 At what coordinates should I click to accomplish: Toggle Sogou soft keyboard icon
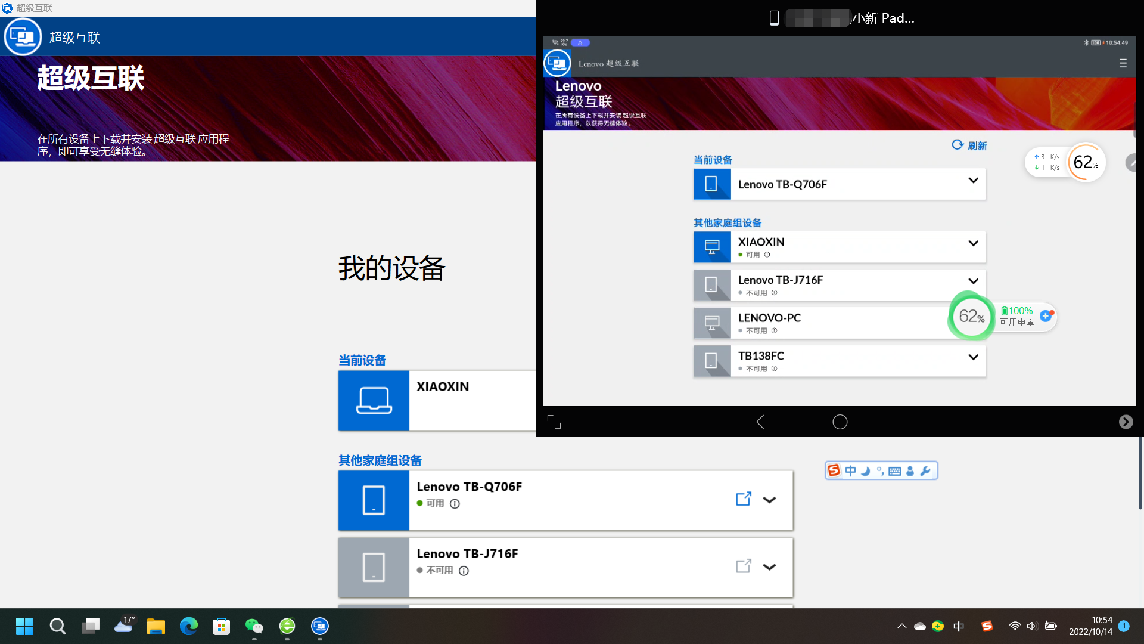coord(895,471)
